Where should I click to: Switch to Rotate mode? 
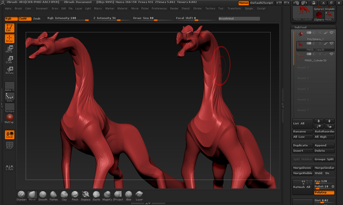9,70
